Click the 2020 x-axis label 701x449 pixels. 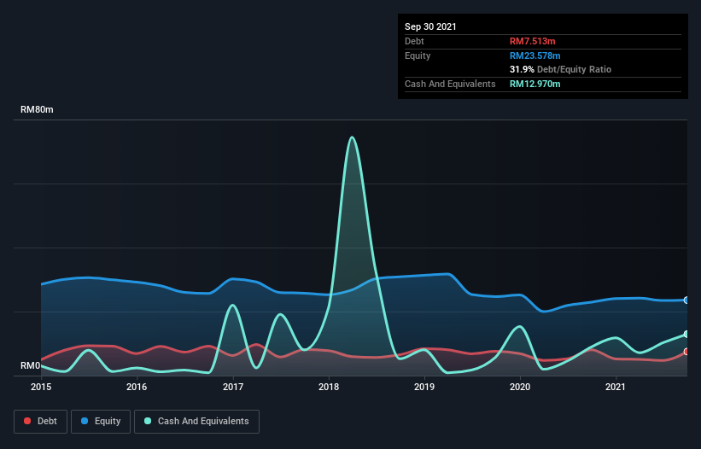(x=520, y=387)
